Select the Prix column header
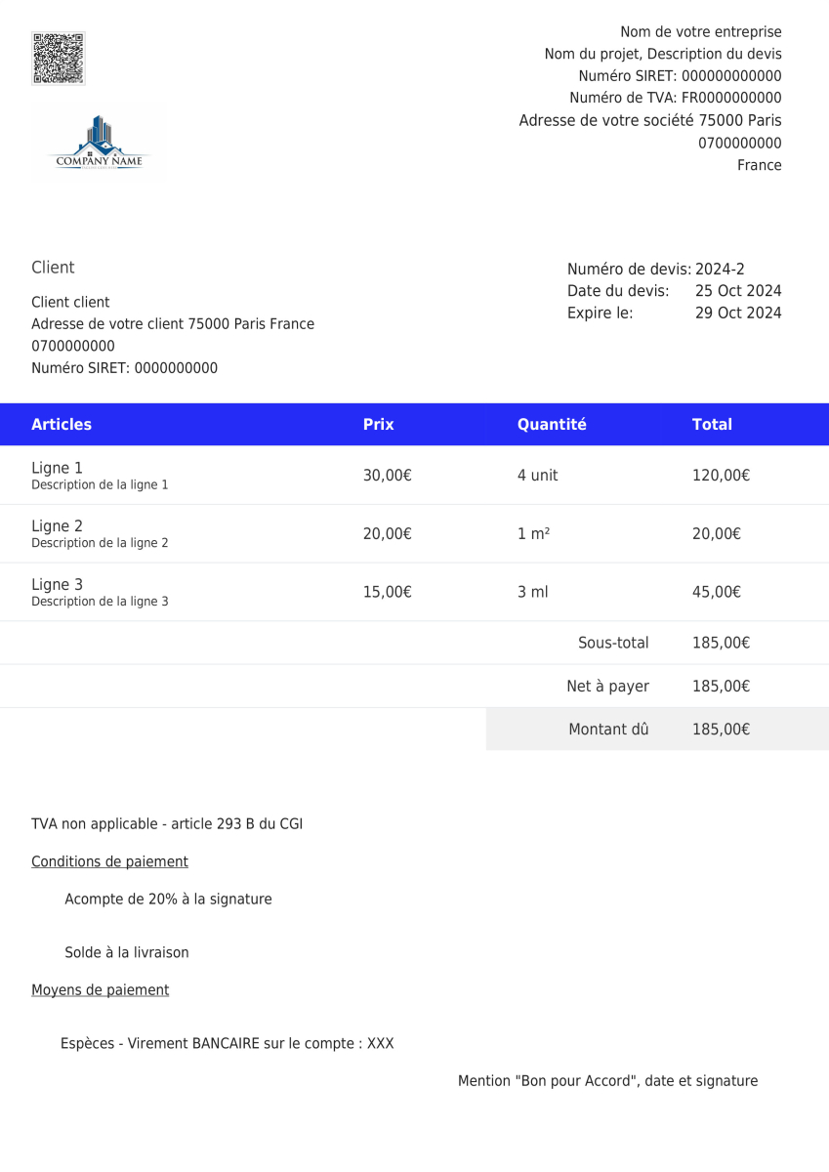This screenshot has width=829, height=1172. tap(378, 424)
